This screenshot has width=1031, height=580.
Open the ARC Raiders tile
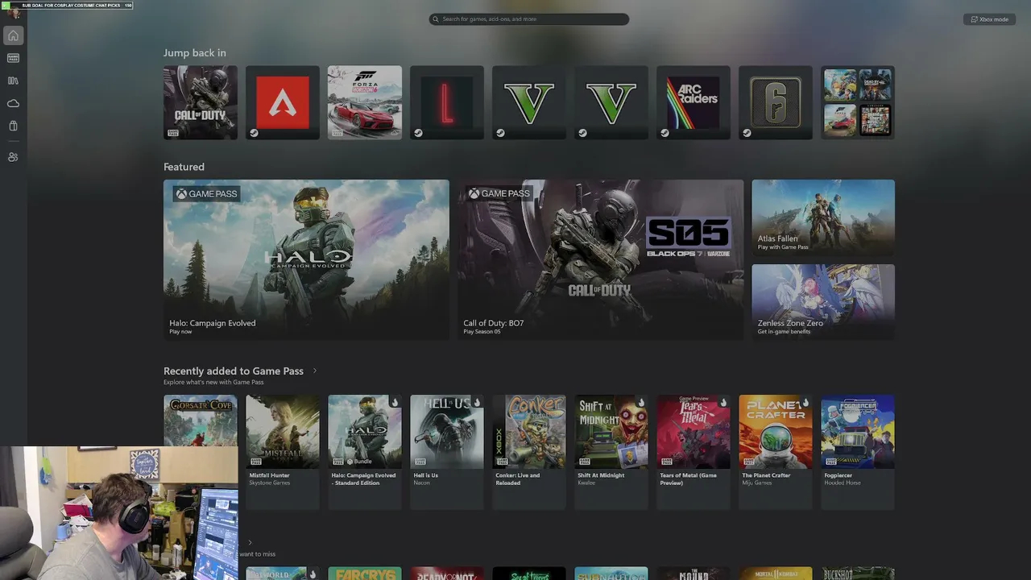point(694,102)
